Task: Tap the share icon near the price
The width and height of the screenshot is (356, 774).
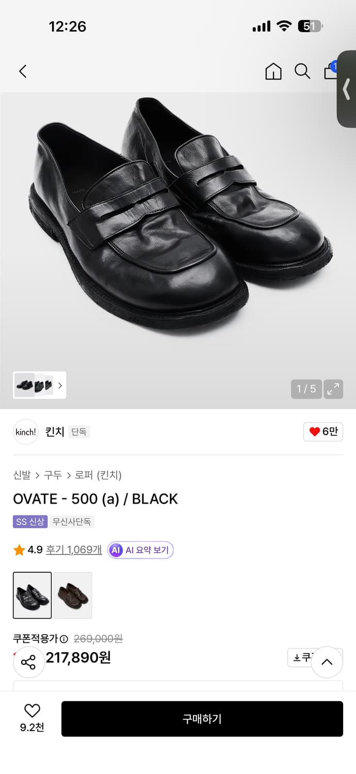Action: 28,662
